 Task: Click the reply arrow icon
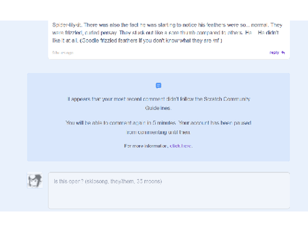(283, 52)
